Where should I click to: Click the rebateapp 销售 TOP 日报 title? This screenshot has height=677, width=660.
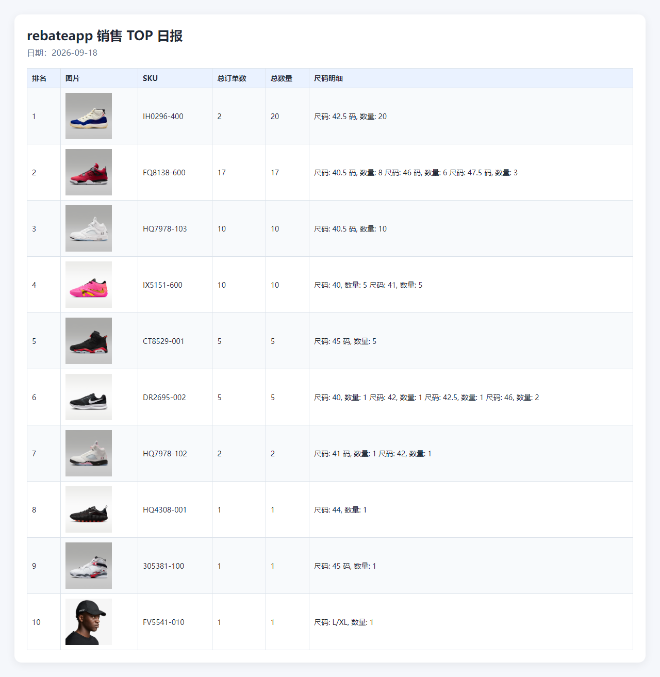tap(105, 36)
